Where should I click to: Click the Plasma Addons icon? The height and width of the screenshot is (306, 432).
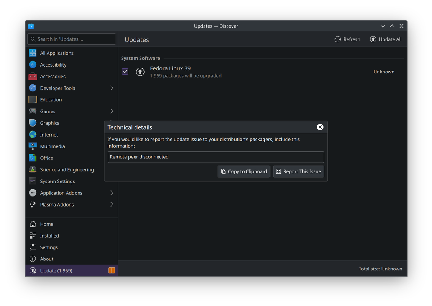tap(33, 205)
